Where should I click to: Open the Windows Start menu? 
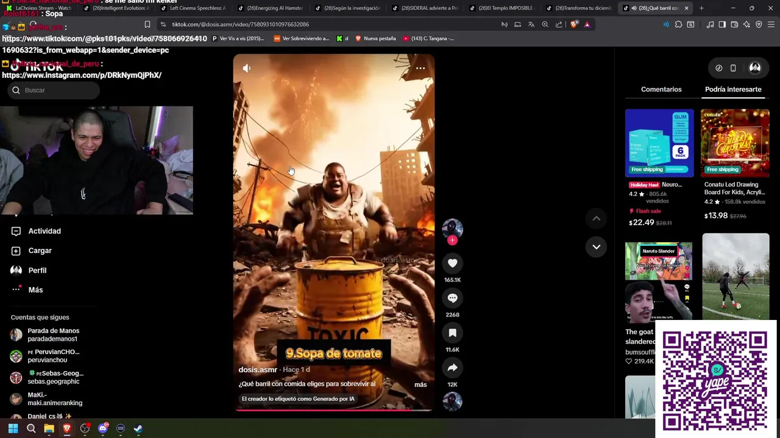13,428
